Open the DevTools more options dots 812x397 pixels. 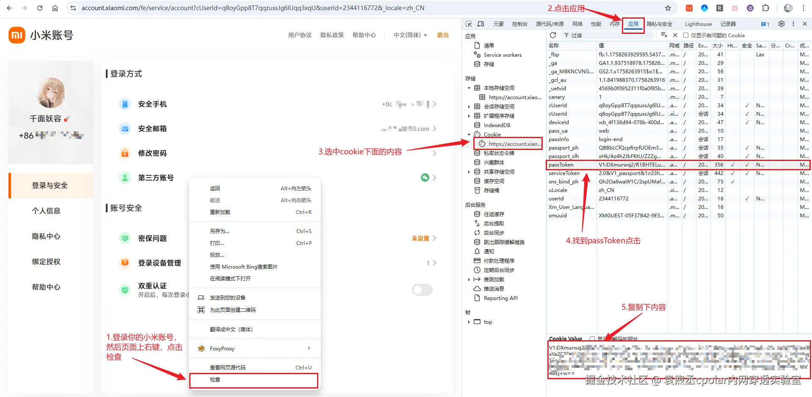point(793,24)
